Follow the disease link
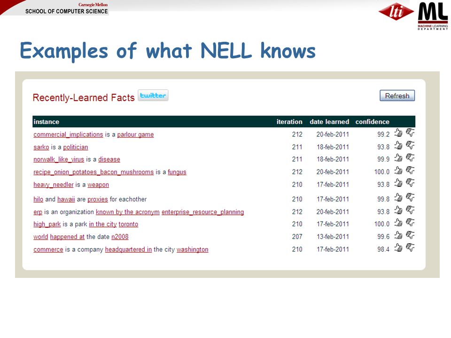 click(109, 160)
